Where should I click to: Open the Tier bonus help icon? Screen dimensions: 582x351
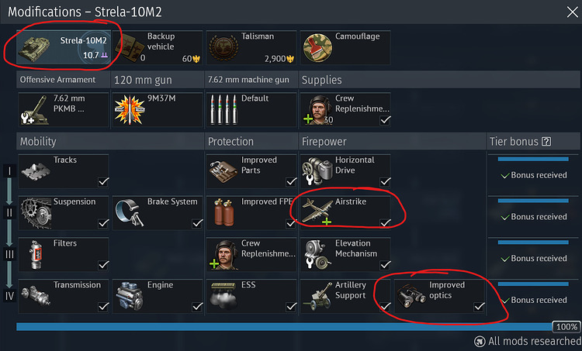click(546, 141)
